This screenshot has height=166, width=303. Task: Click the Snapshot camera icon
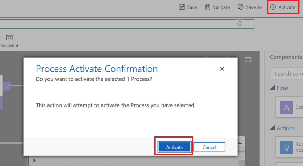(9, 37)
